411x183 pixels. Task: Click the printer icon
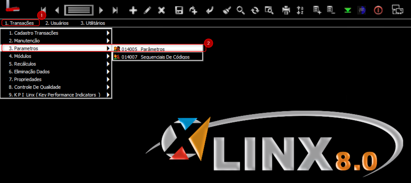click(286, 11)
